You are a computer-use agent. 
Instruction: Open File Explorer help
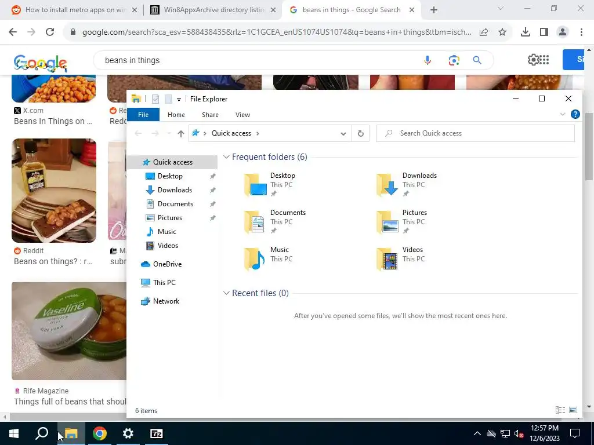point(575,114)
